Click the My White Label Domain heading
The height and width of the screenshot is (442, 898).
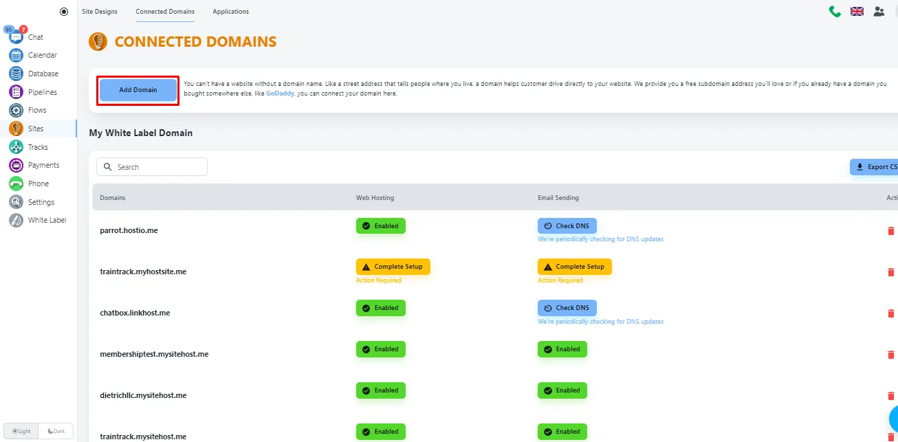(141, 133)
